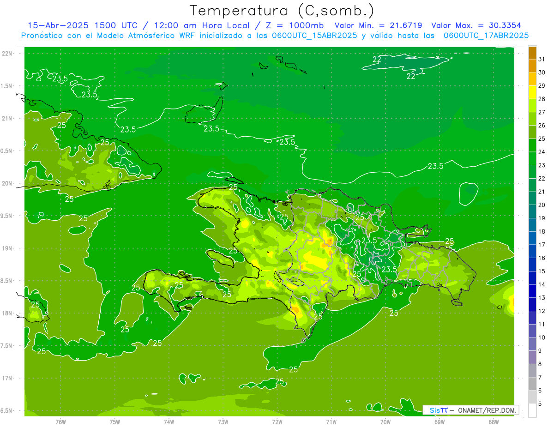Click the blue legend swatch between 16 and 17

[532, 251]
